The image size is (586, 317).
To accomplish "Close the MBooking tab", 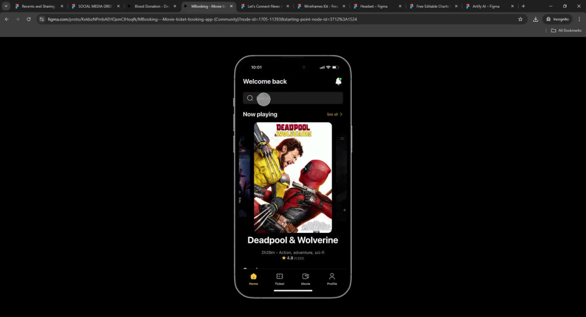I will [x=231, y=6].
